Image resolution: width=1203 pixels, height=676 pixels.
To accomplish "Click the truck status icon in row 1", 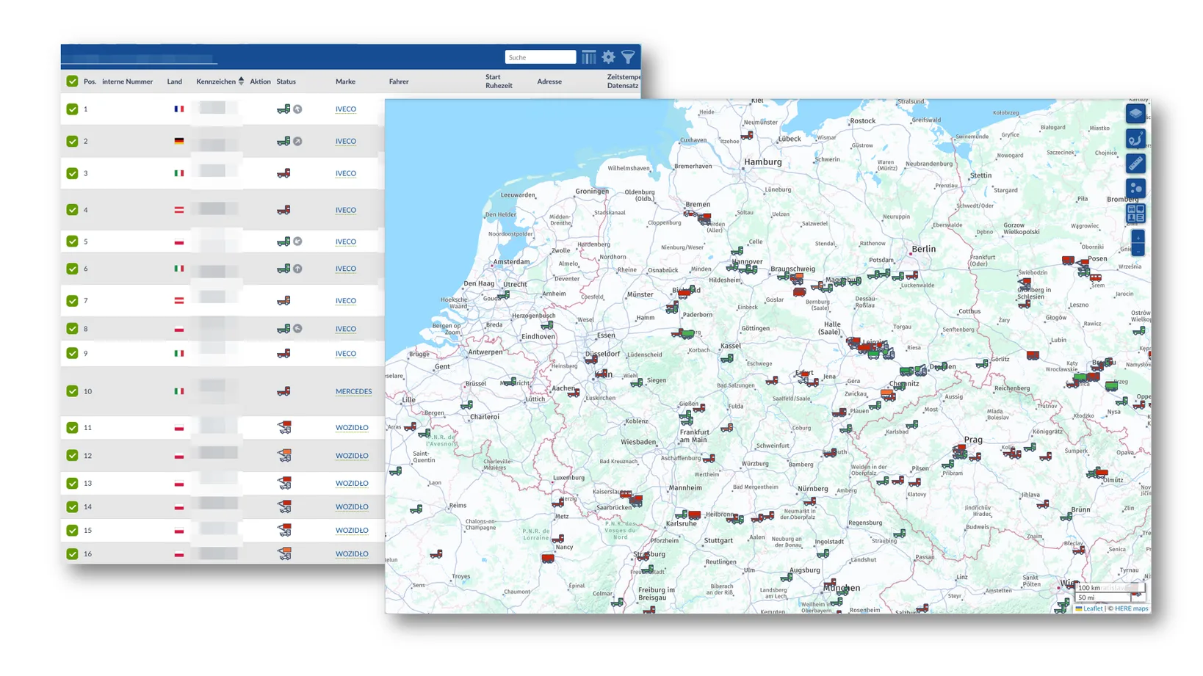I will click(283, 109).
